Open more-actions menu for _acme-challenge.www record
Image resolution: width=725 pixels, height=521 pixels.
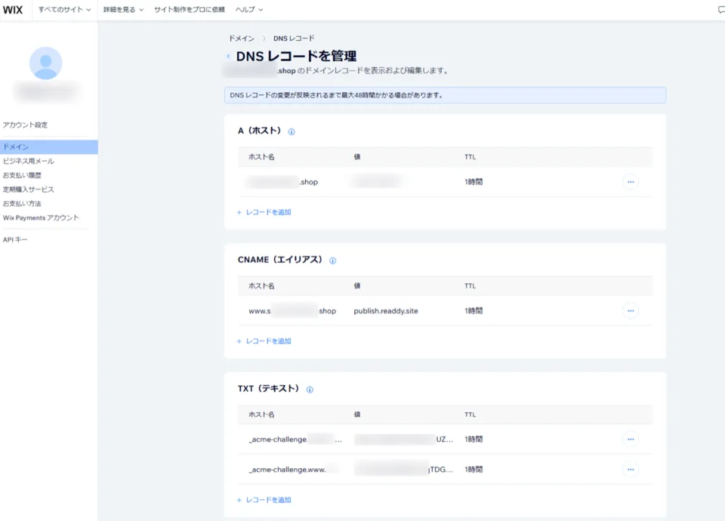[630, 469]
